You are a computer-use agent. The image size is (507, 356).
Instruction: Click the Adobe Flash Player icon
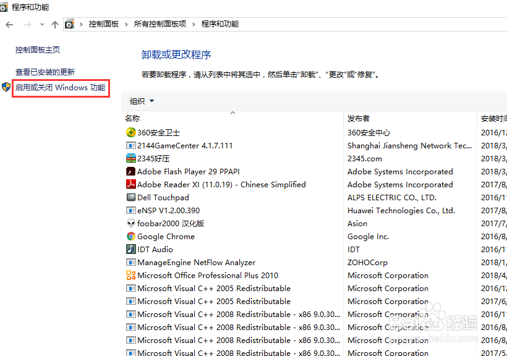pos(130,171)
